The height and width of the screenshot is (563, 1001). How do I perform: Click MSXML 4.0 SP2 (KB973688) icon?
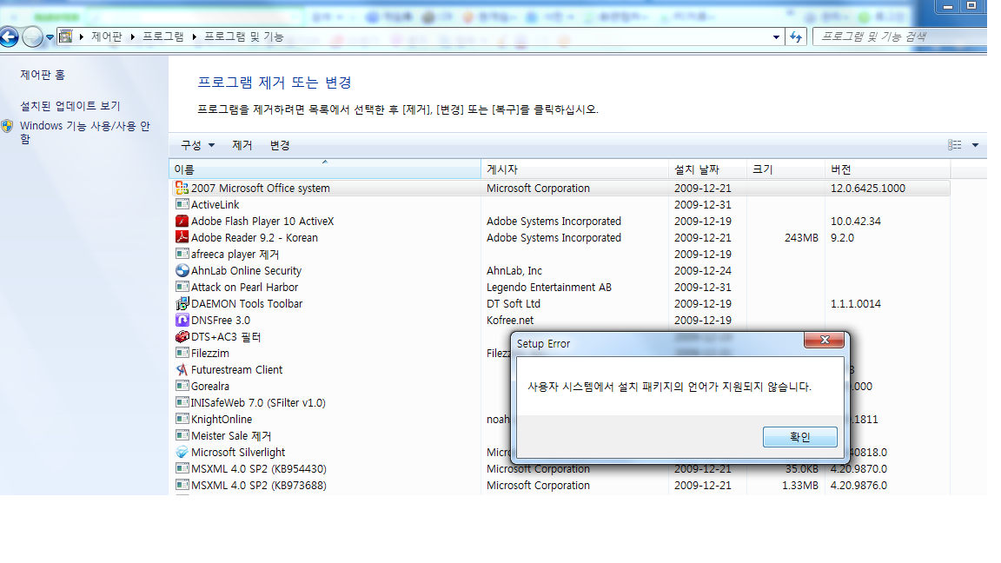pos(182,485)
